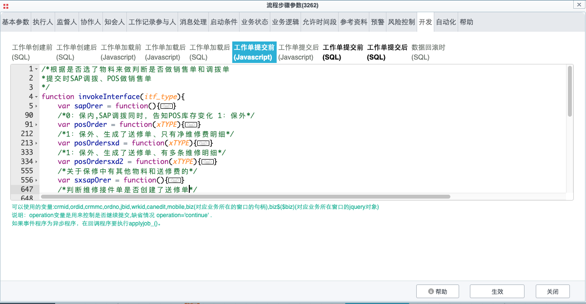Open the 自动化 tab
586x304 pixels.
(445, 22)
